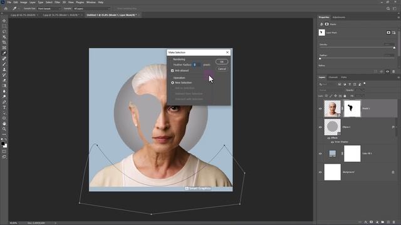The image size is (401, 225).
Task: Click the foreground color swatch
Action: pyautogui.click(x=3, y=144)
